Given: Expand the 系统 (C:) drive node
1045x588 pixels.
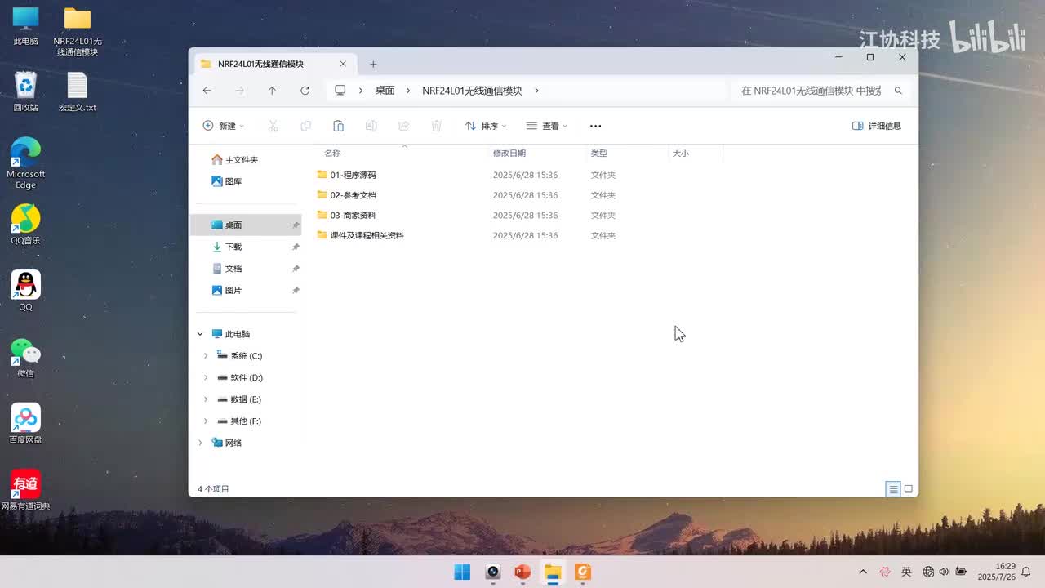Looking at the screenshot, I should 206,356.
